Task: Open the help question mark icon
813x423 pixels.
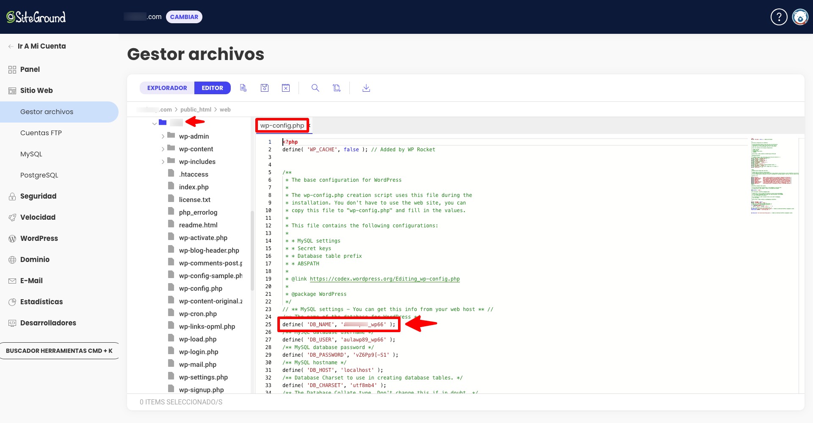Action: [779, 16]
